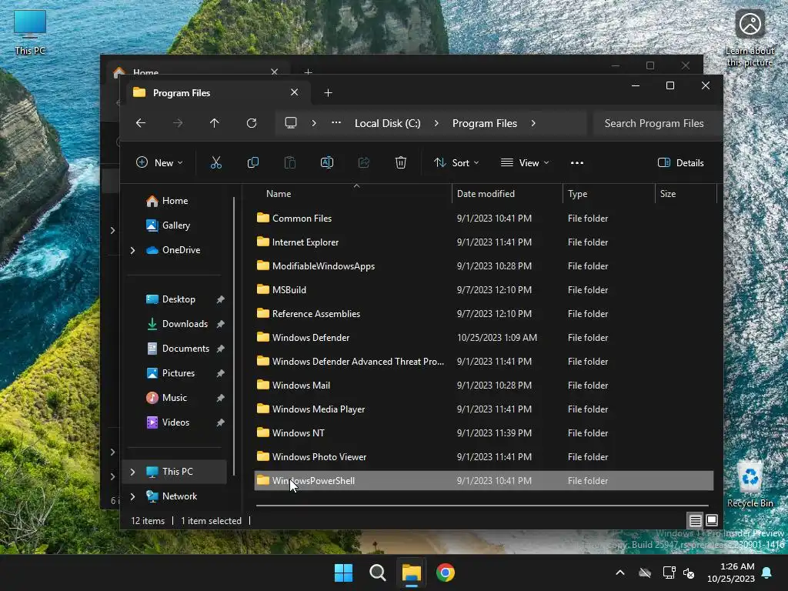The height and width of the screenshot is (591, 788).
Task: Select the Recycle Bin desktop icon
Action: point(750,485)
